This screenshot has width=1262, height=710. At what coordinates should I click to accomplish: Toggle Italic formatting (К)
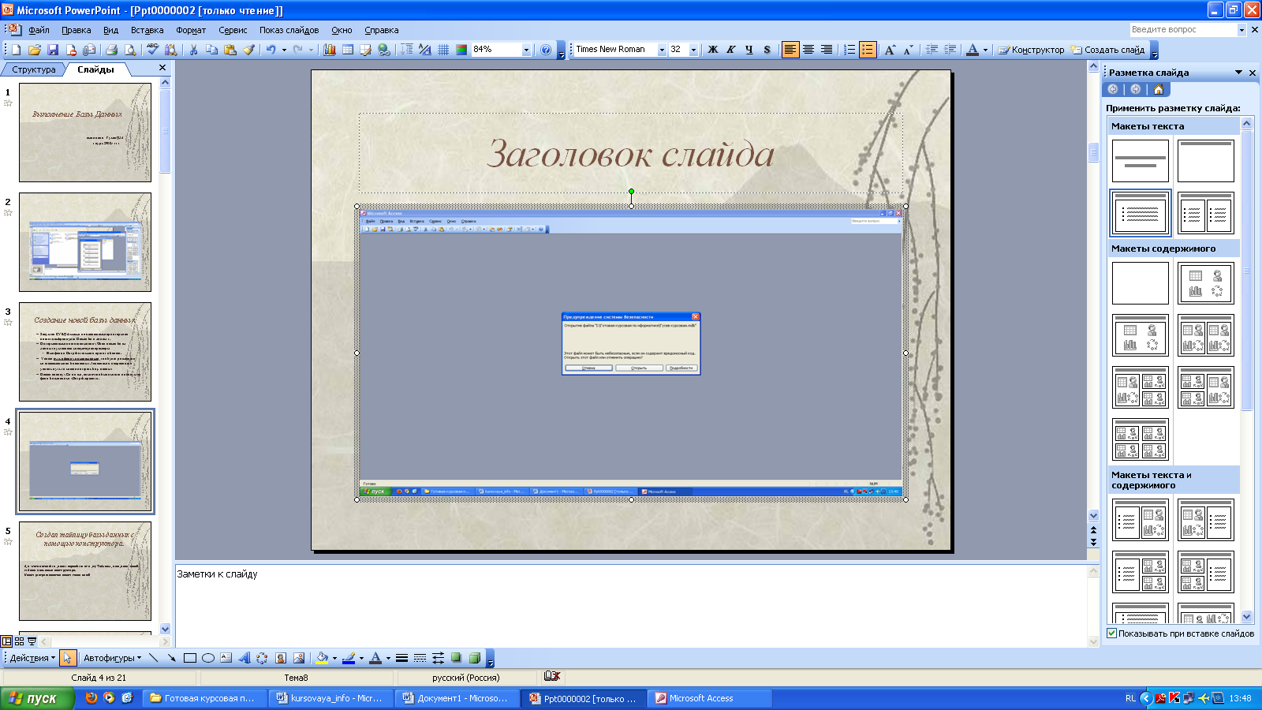point(730,50)
